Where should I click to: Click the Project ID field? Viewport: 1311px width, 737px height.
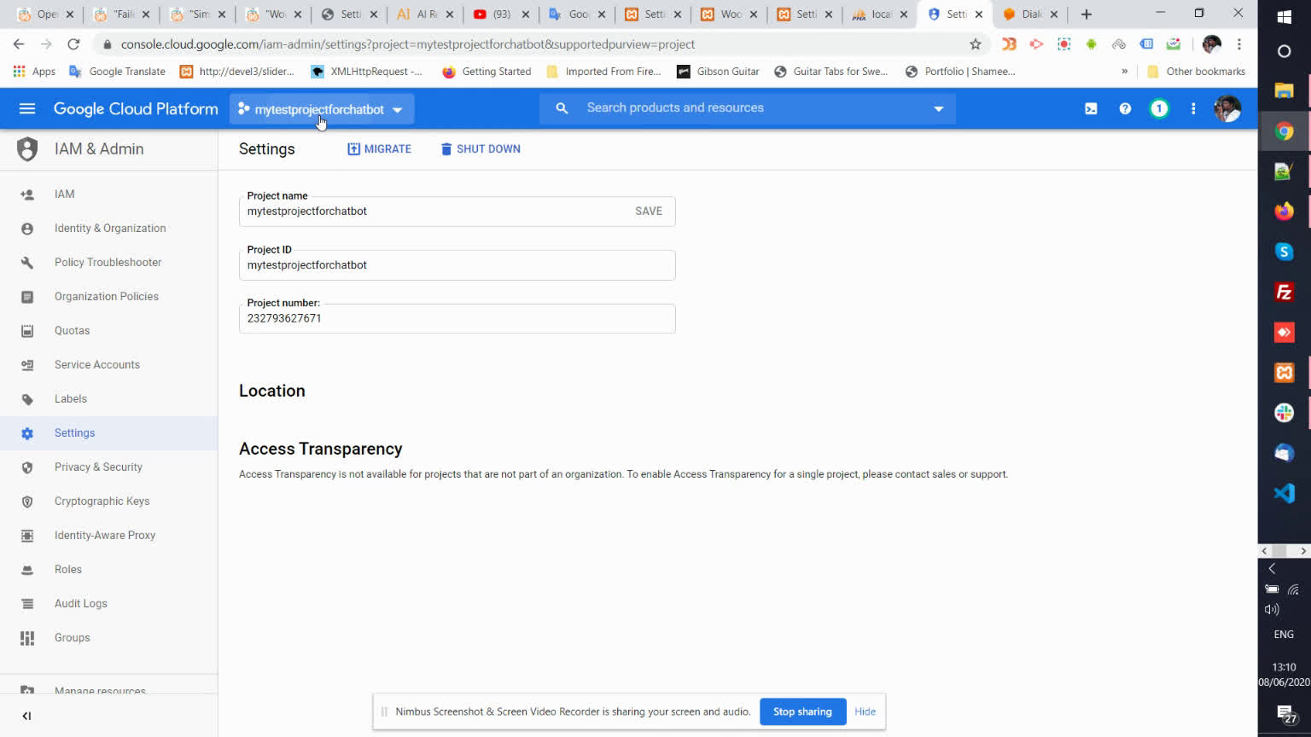pos(457,265)
